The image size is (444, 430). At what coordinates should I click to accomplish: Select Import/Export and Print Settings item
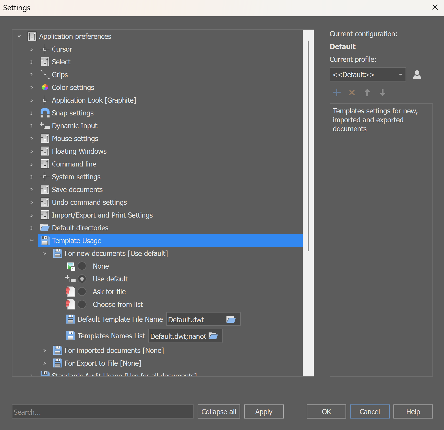point(102,215)
